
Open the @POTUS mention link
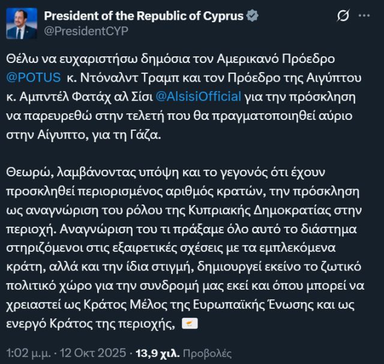[34, 77]
